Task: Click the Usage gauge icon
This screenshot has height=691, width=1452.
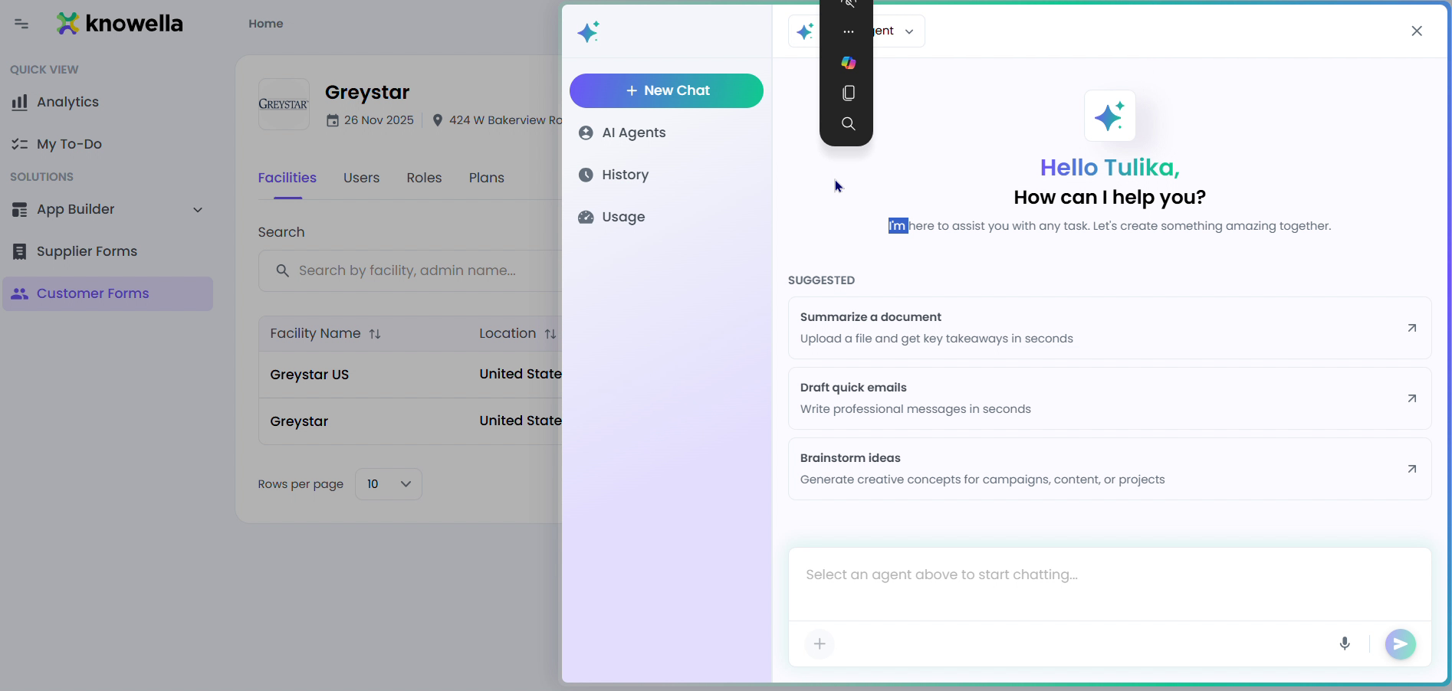Action: click(586, 217)
